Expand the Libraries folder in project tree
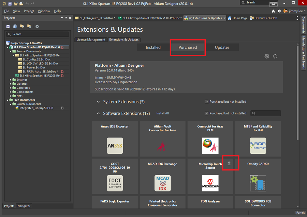Image resolution: width=307 pixels, height=217 pixels. click(x=11, y=84)
